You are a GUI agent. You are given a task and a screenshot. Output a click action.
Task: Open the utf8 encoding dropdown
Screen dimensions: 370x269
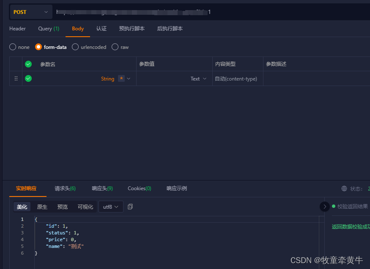tap(110, 207)
